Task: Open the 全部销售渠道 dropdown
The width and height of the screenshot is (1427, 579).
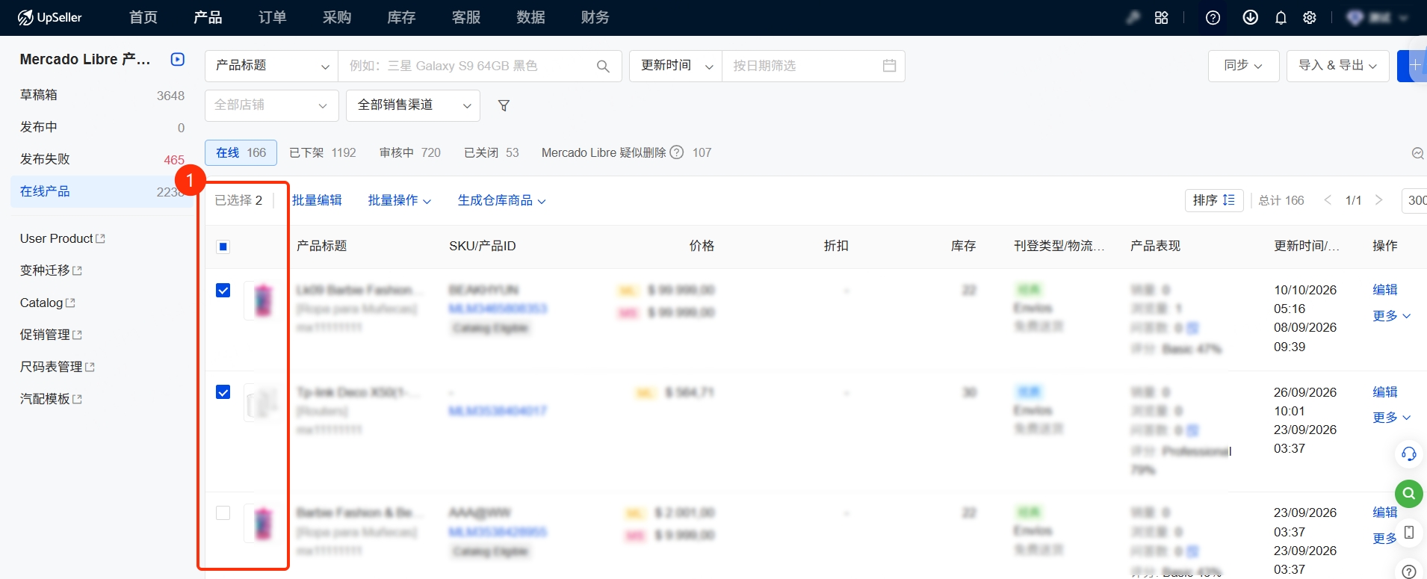Action: click(413, 105)
